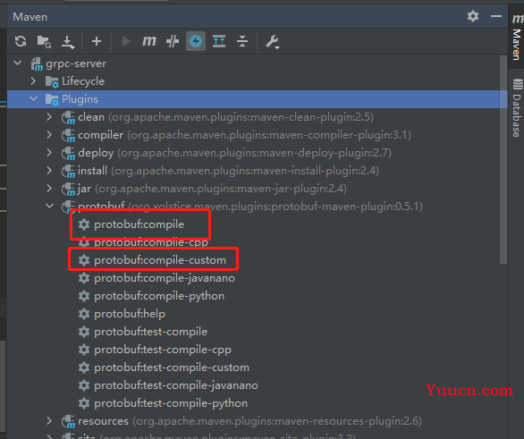Image resolution: width=524 pixels, height=439 pixels.
Task: Click gear icon of protobuf:test-compile-cpp
Action: point(84,350)
